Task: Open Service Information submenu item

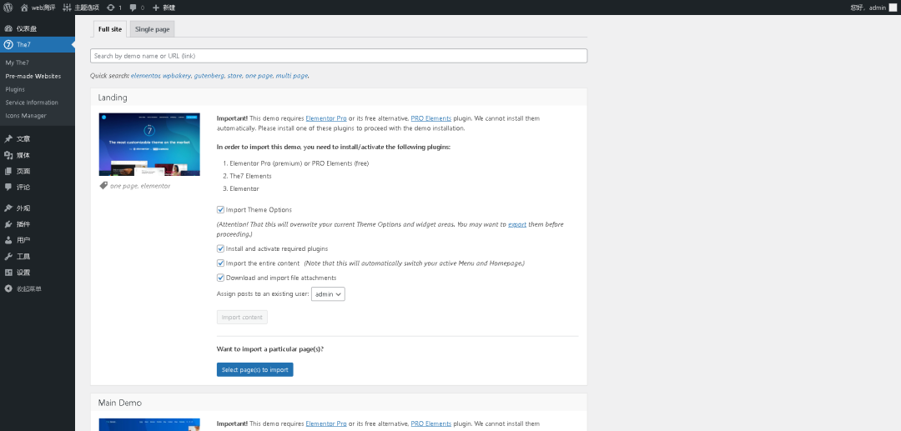Action: coord(32,103)
